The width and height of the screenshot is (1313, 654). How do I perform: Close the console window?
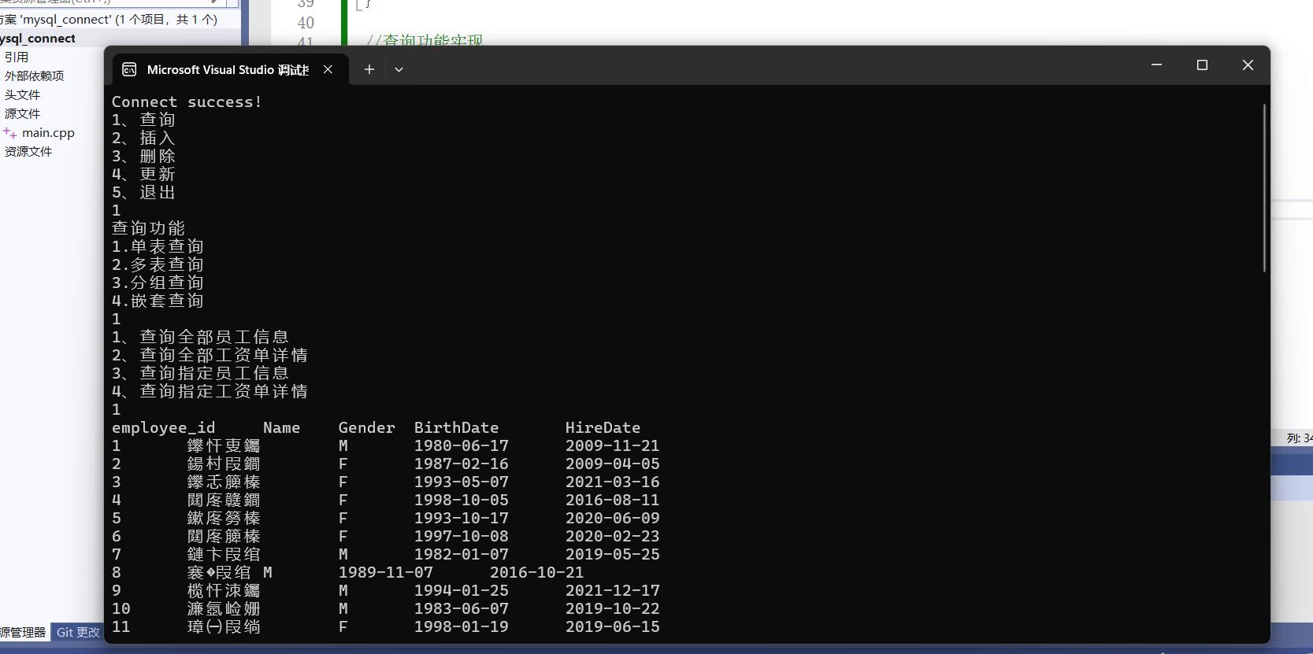1248,65
